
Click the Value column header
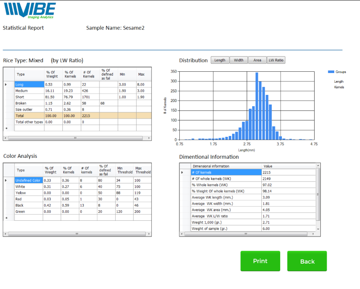coord(269,166)
